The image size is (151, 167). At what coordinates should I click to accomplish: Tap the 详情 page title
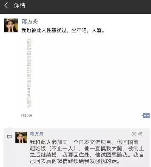20,6
